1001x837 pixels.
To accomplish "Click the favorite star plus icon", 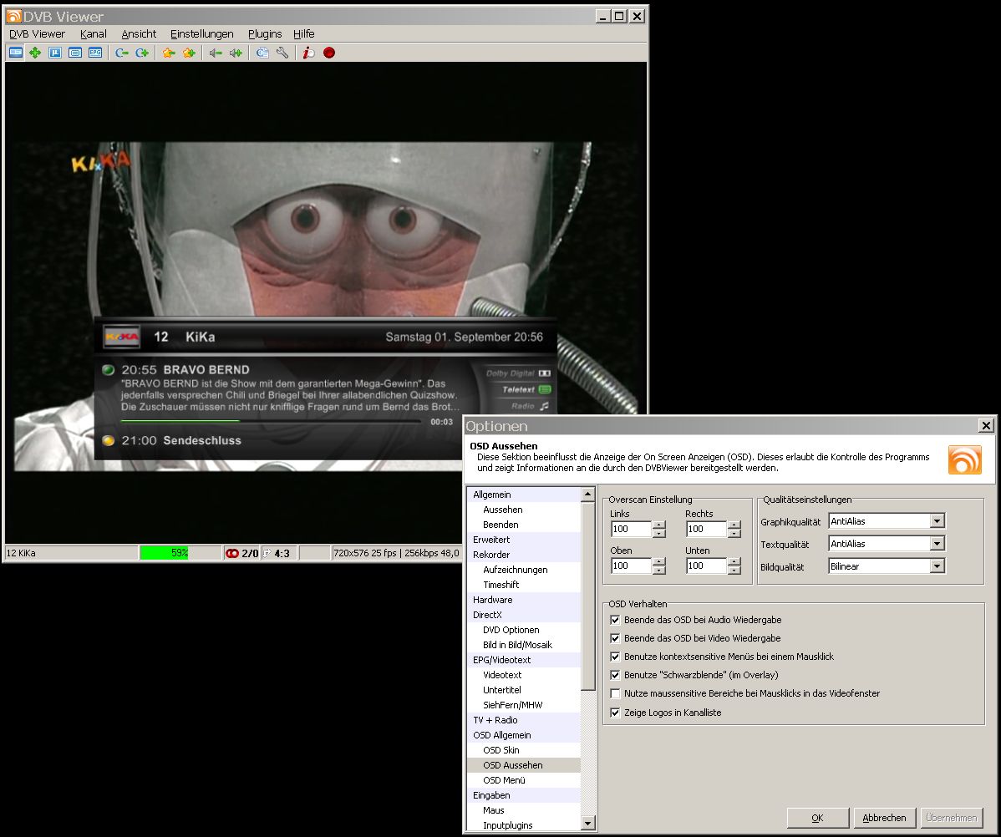I will pos(189,53).
